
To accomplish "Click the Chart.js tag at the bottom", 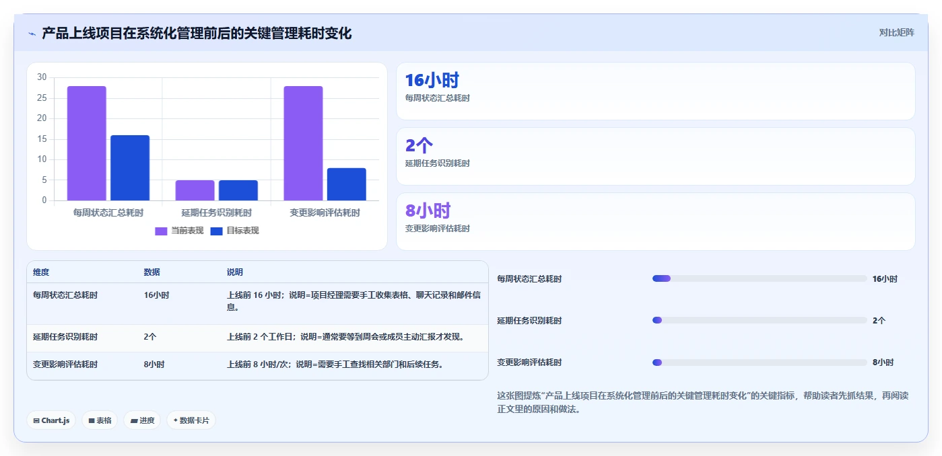I will pos(51,420).
